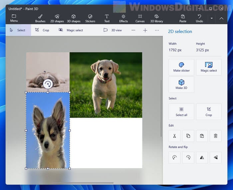Collapse the top ribbon with chevron
The width and height of the screenshot is (233, 190).
click(x=221, y=18)
